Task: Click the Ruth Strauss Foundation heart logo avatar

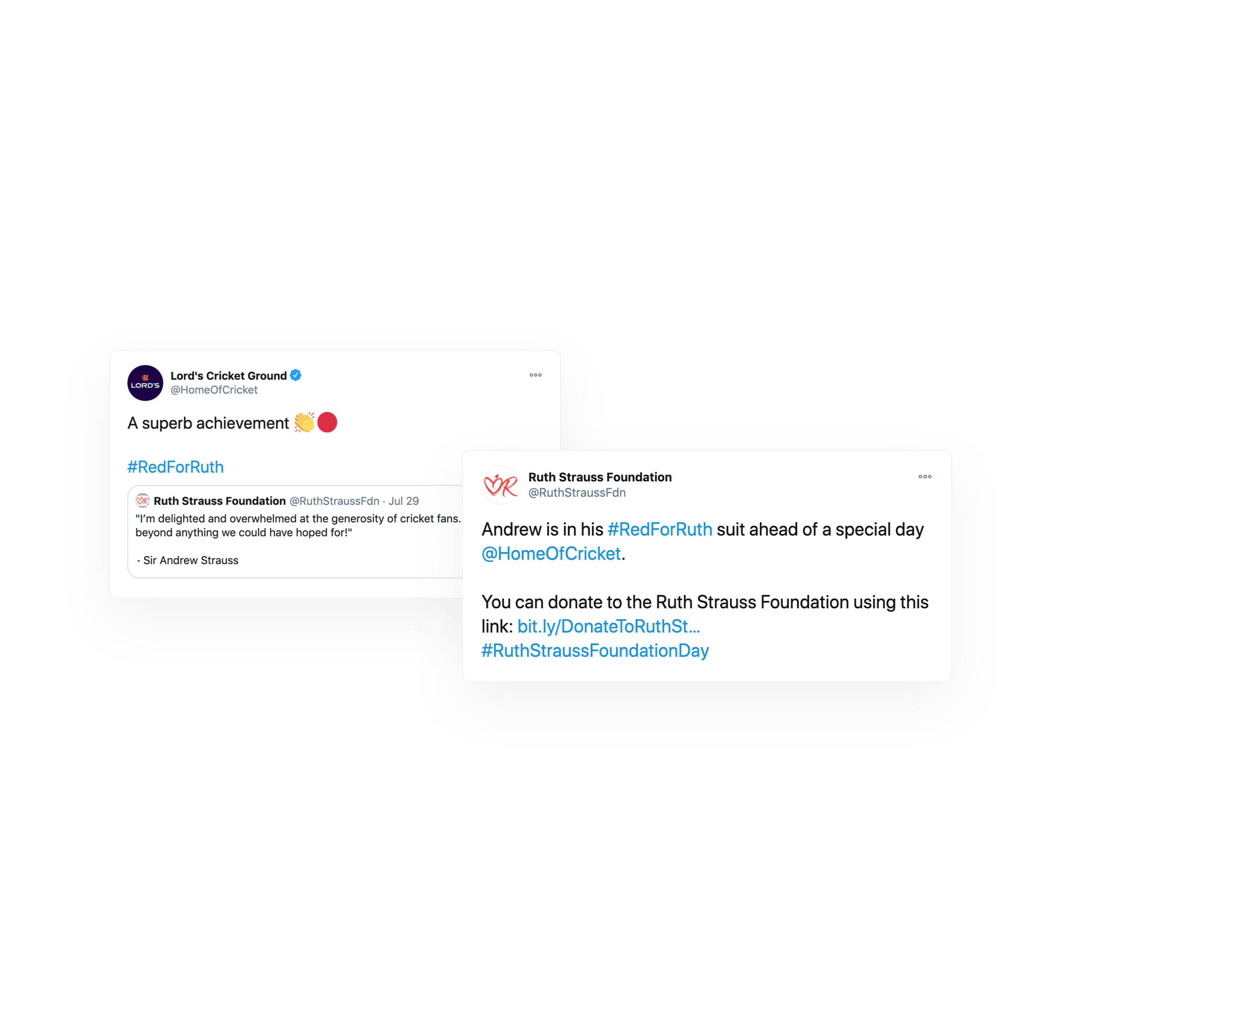Action: pyautogui.click(x=501, y=485)
